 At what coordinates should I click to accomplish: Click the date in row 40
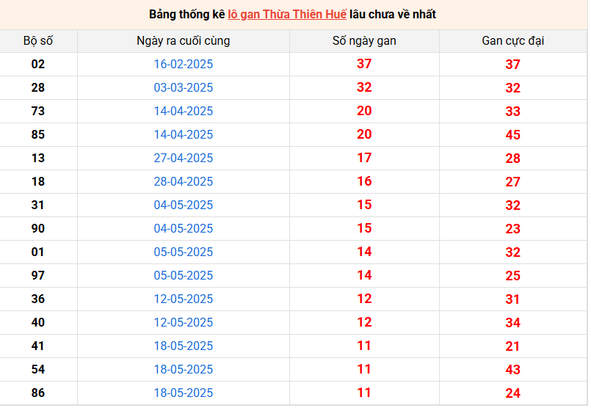[183, 323]
